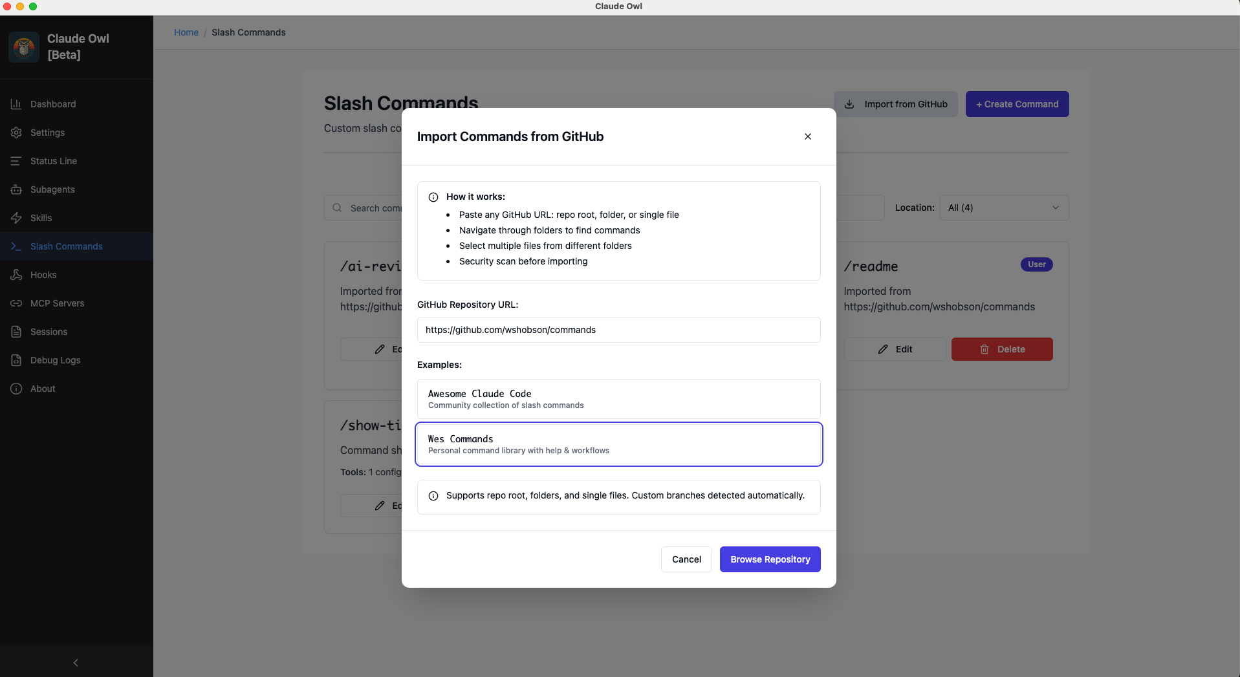
Task: Delete the /readme command
Action: [x=1002, y=349]
